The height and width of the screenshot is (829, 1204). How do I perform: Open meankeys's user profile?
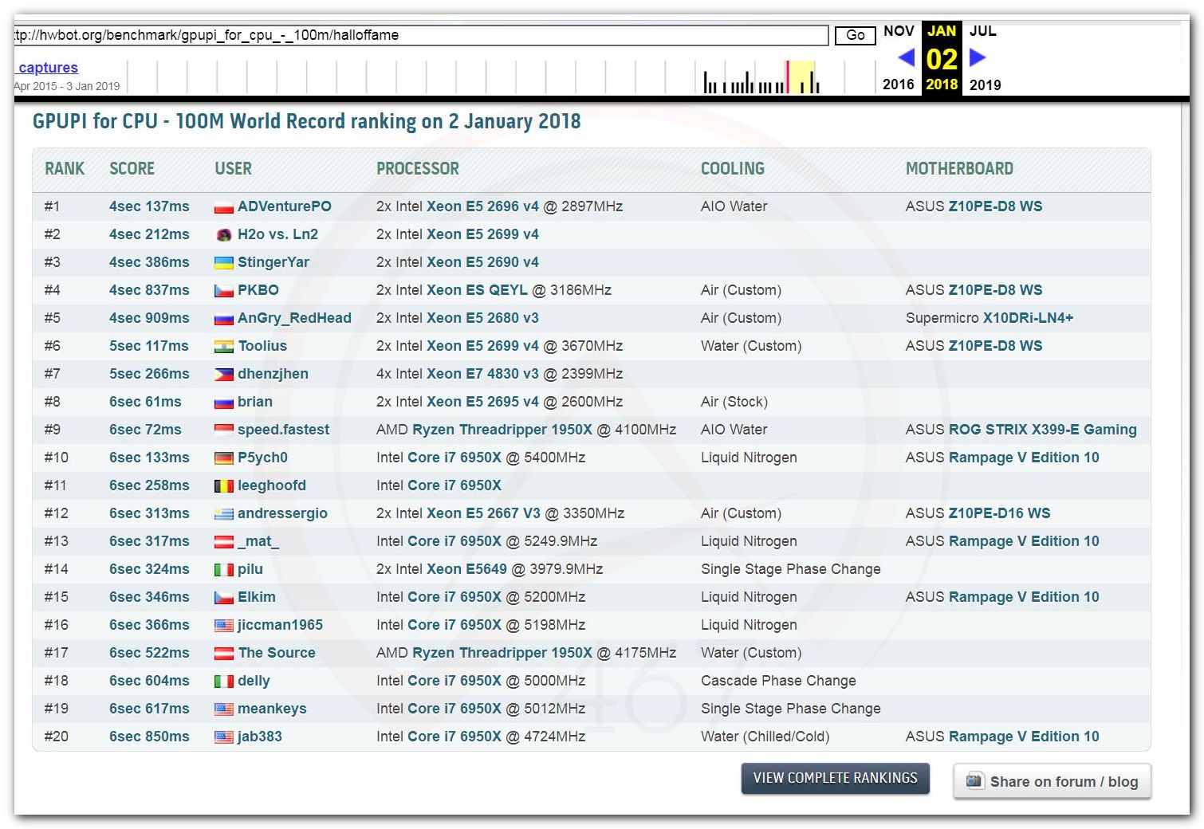272,709
